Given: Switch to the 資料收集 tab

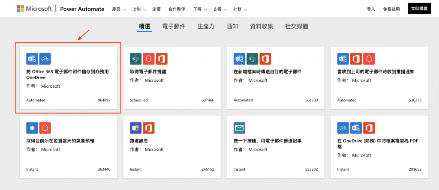Looking at the screenshot, I should pos(262,27).
